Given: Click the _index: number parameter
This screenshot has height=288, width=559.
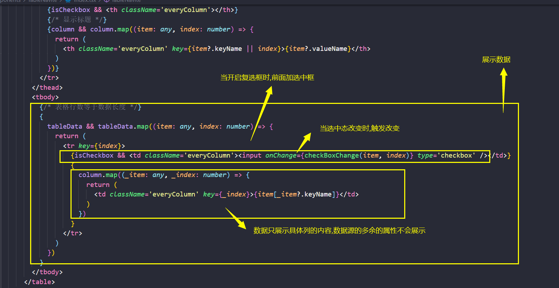Looking at the screenshot, I should click(x=199, y=175).
